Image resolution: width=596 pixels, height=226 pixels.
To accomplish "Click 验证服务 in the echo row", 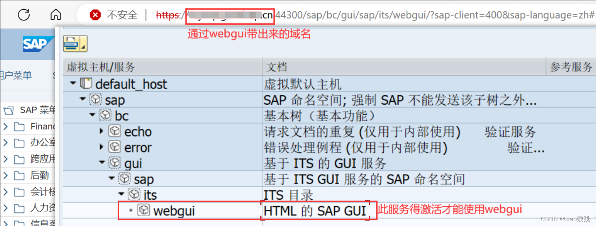I will coord(510,131).
